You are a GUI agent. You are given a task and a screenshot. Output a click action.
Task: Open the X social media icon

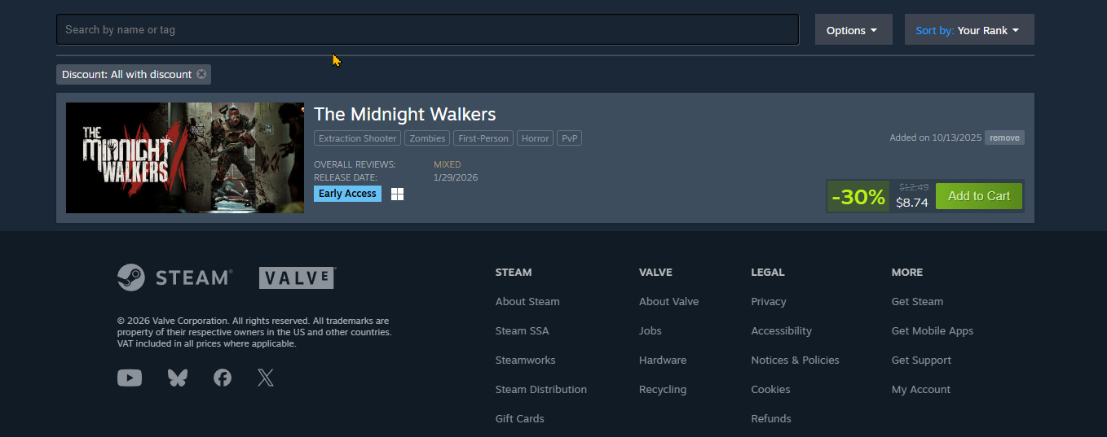(265, 378)
